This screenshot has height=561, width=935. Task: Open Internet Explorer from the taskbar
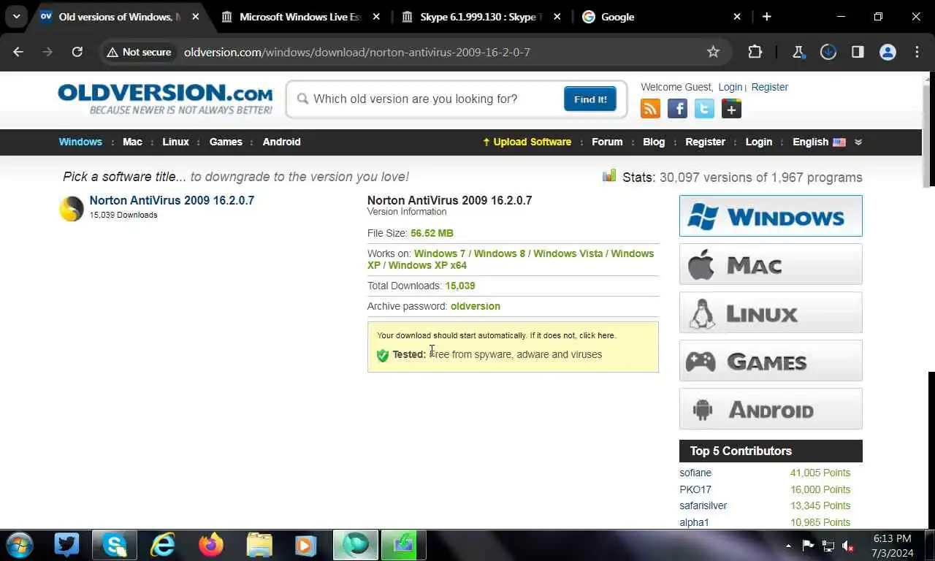click(x=163, y=545)
